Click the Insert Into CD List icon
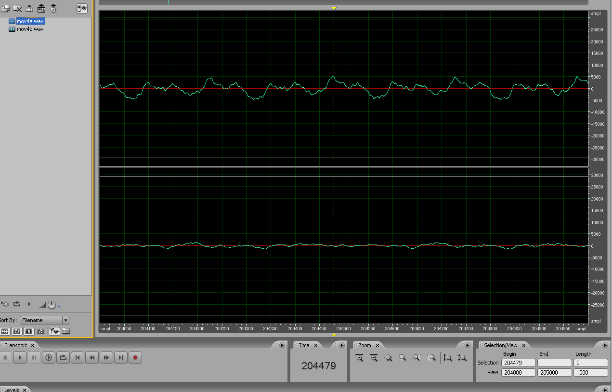The width and height of the screenshot is (612, 392). [53, 8]
